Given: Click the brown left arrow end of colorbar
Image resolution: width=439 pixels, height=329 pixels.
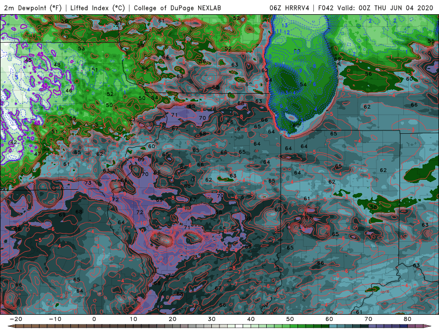Looking at the screenshot, I should 12,326.
